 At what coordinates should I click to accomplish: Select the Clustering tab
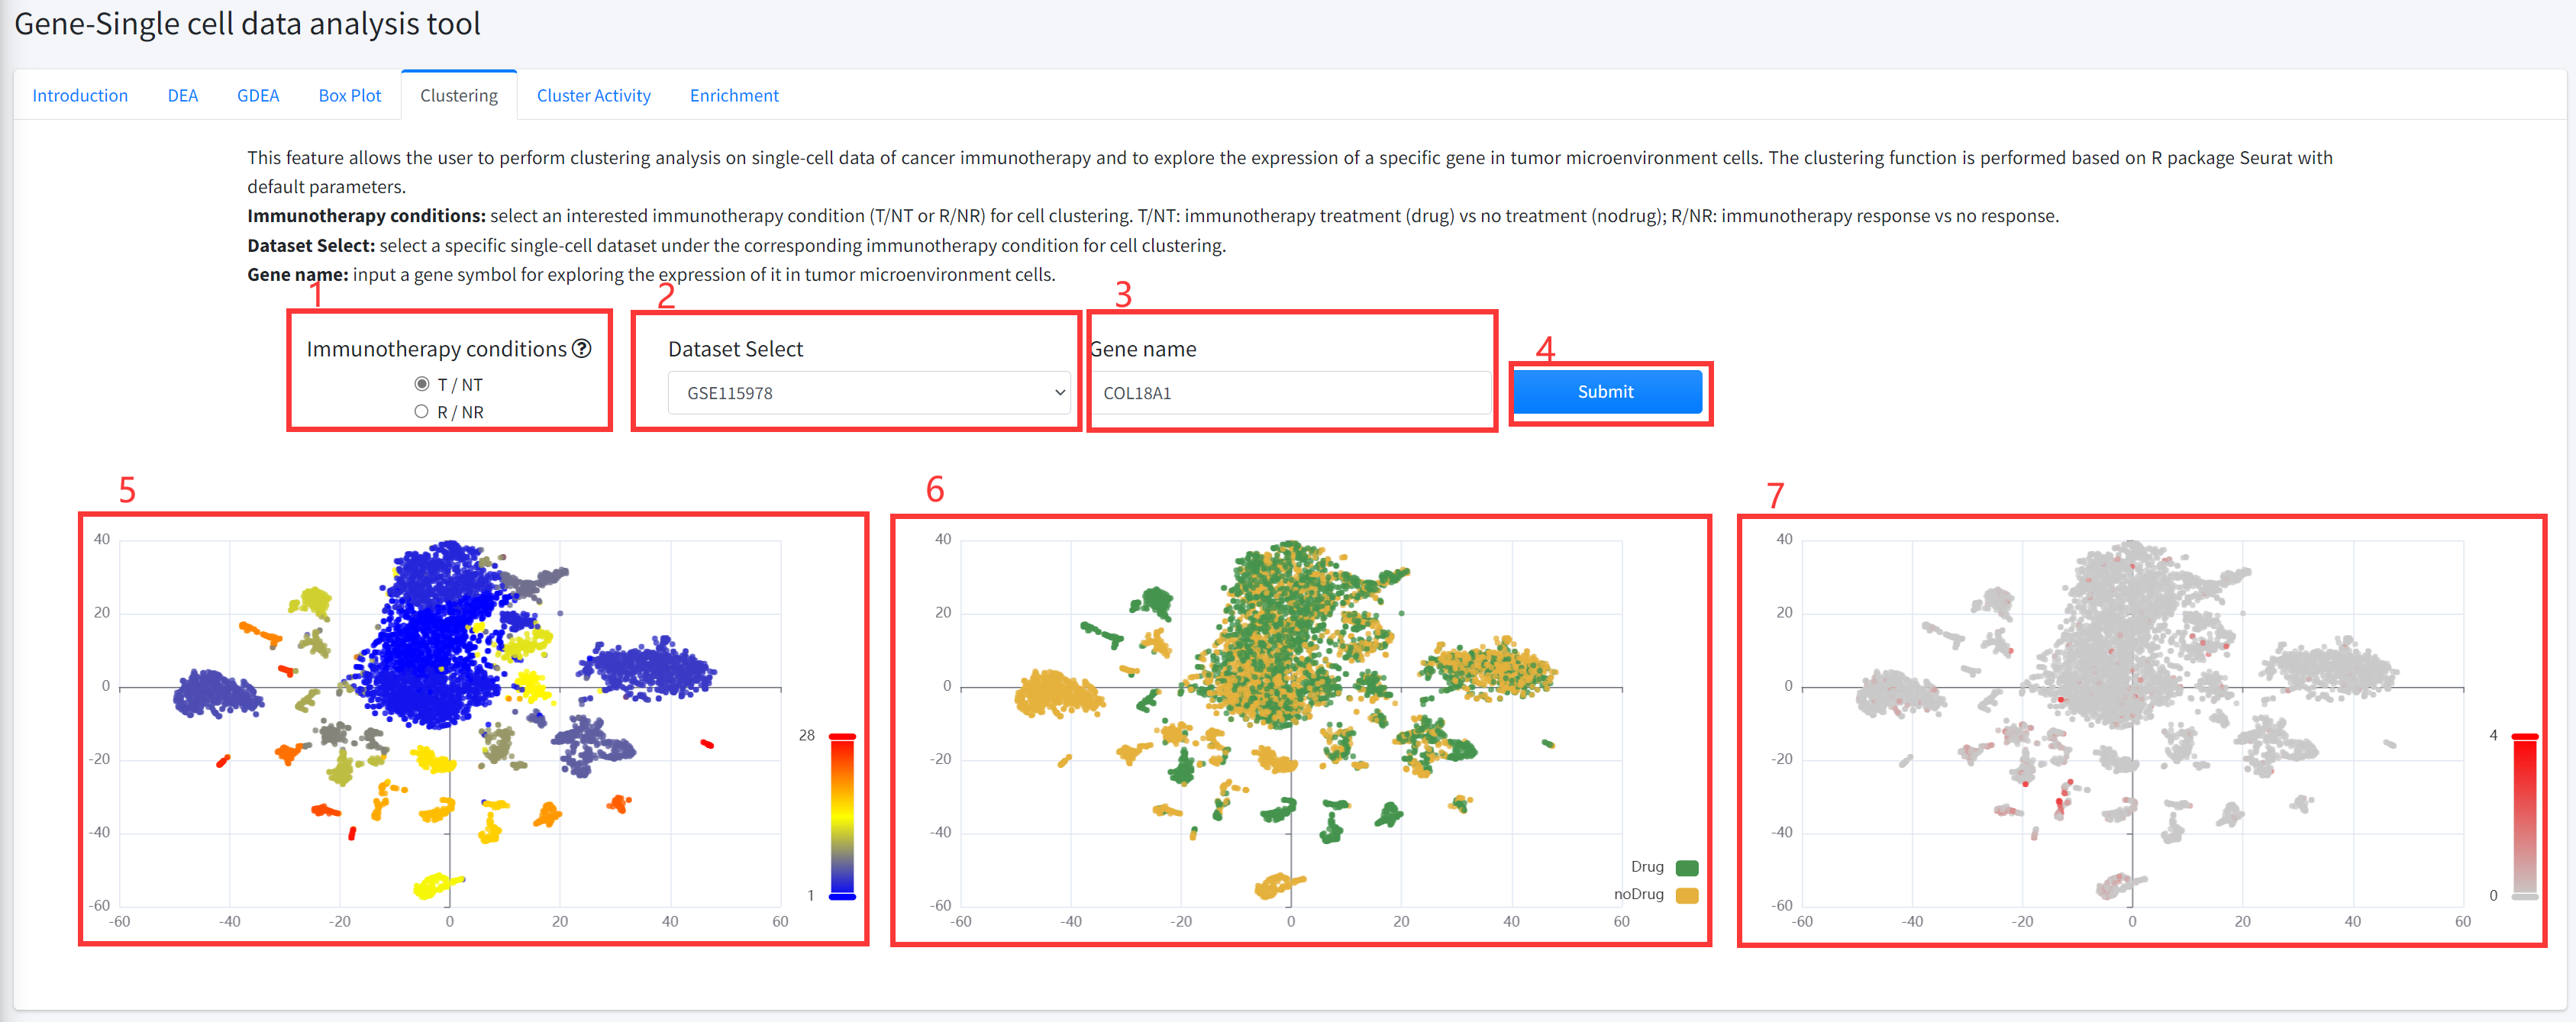coord(458,95)
